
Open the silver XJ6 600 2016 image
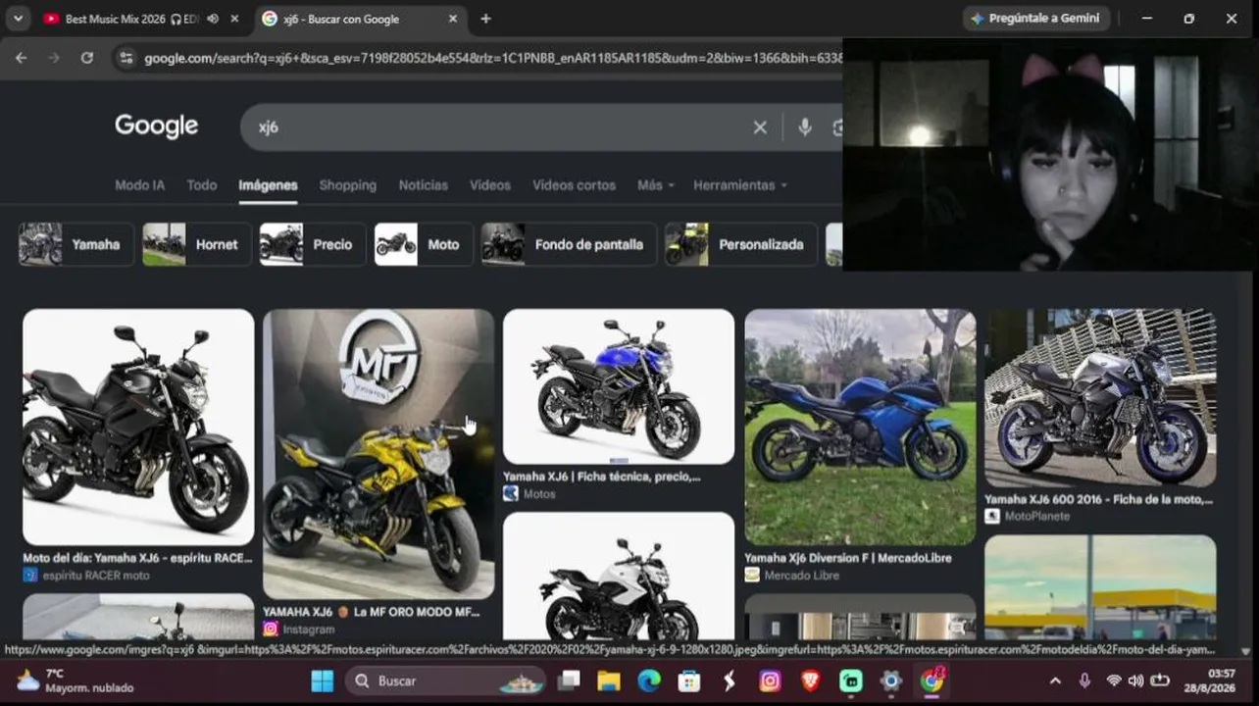point(1100,397)
